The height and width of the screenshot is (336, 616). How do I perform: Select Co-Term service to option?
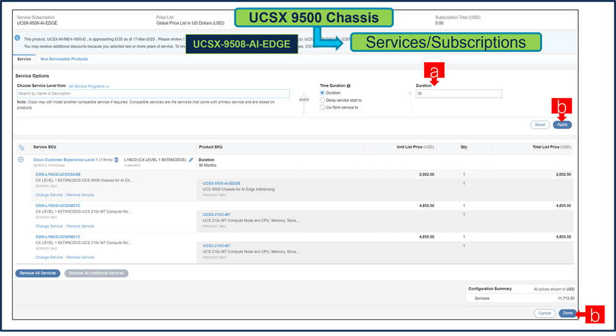[322, 107]
